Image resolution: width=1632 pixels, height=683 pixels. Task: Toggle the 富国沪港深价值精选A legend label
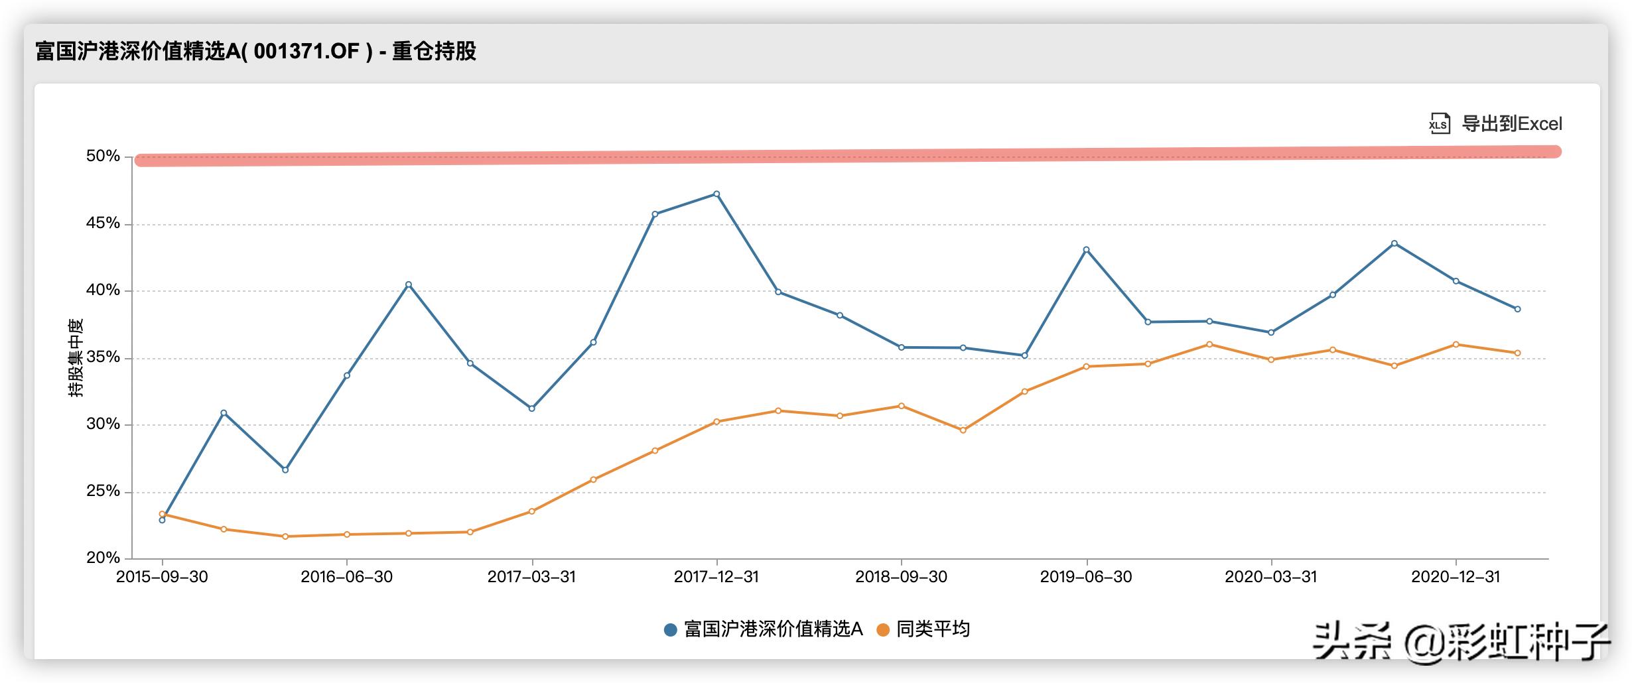coord(773,629)
